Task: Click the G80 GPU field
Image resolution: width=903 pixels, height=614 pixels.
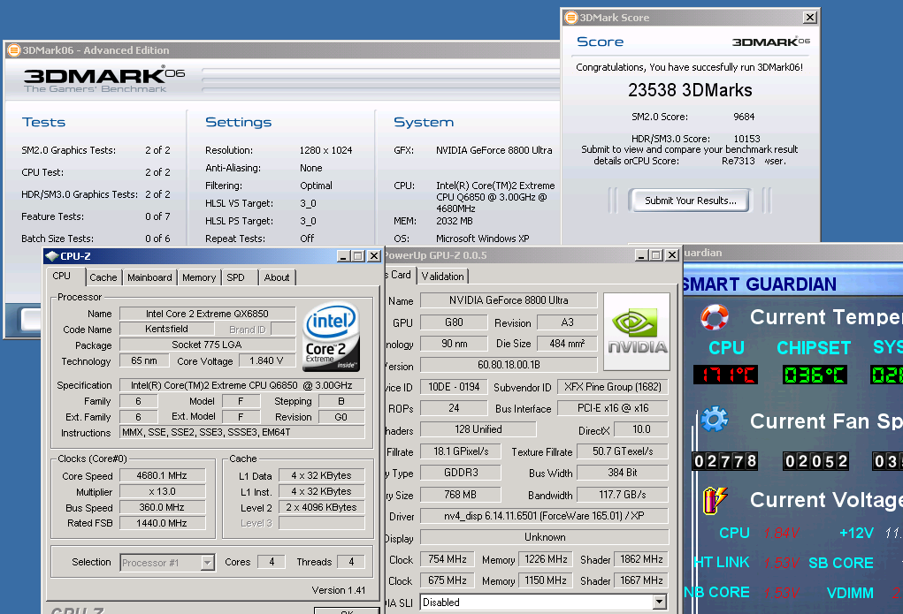Action: 454,322
